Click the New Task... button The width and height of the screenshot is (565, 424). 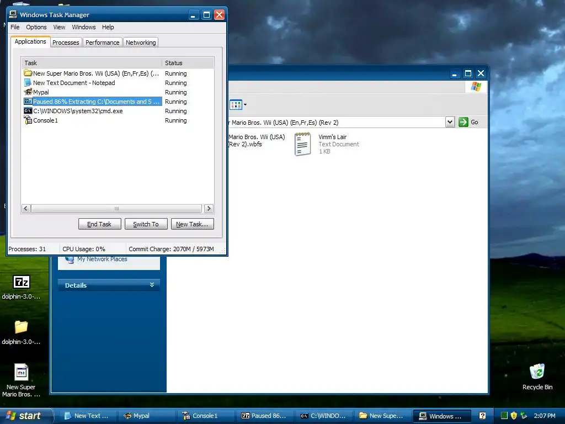coord(193,224)
